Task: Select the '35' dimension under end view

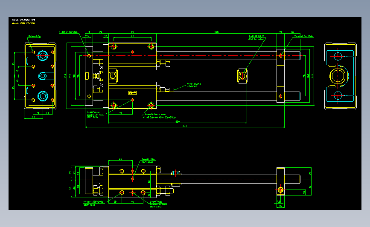Action: pos(33,117)
